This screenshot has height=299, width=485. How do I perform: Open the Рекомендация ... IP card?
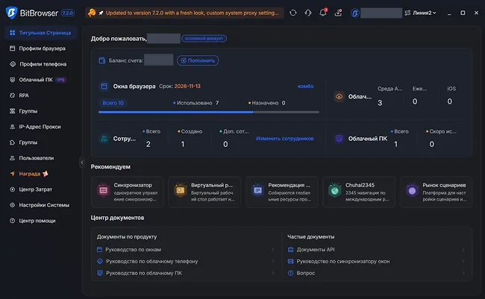[281, 192]
